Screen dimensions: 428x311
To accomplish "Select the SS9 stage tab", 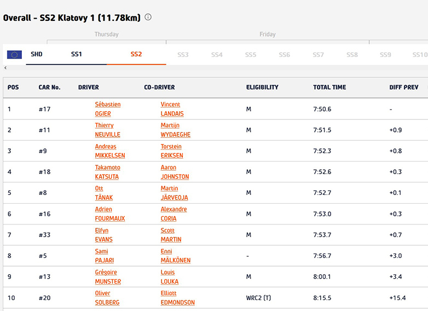I will click(385, 55).
